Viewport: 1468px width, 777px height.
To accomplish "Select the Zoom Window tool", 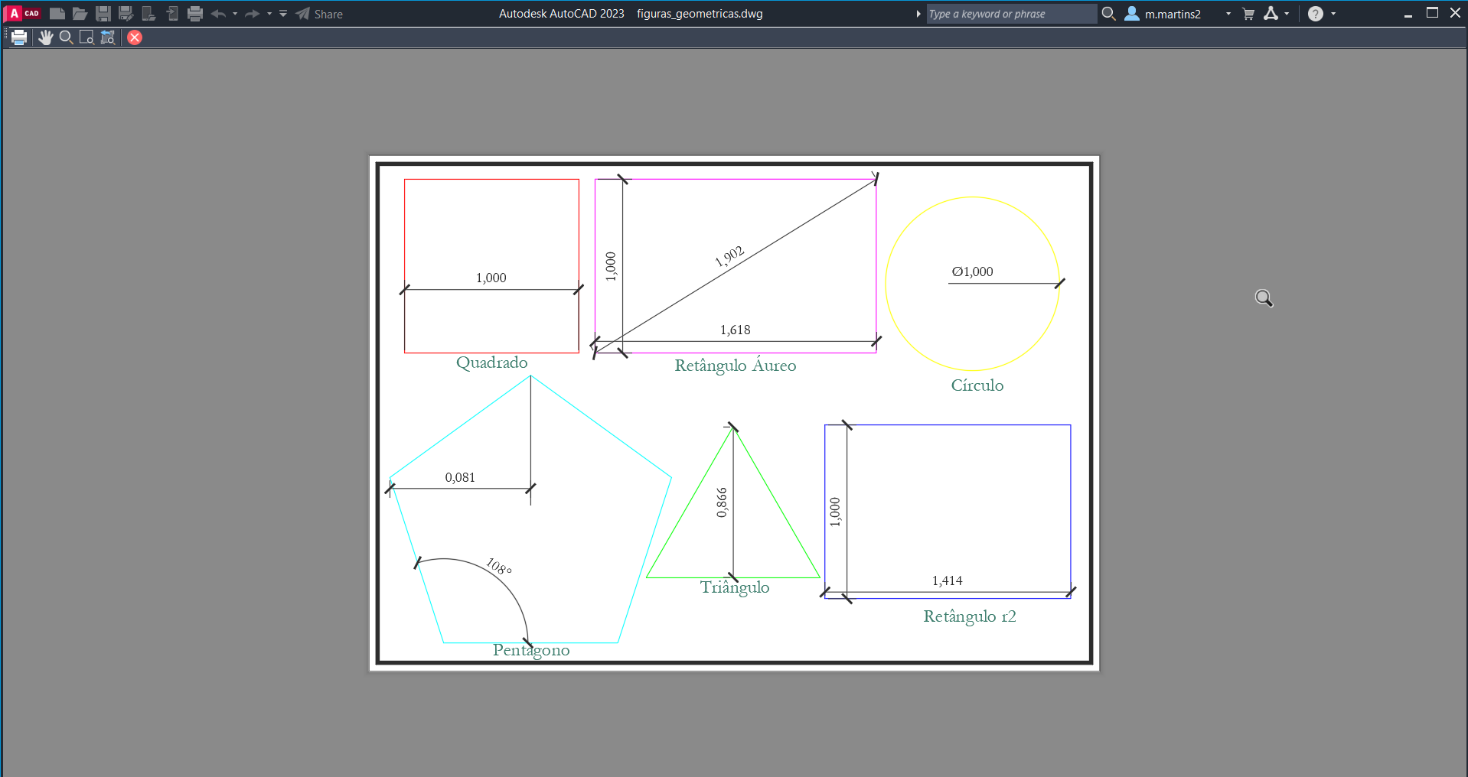I will click(x=86, y=37).
